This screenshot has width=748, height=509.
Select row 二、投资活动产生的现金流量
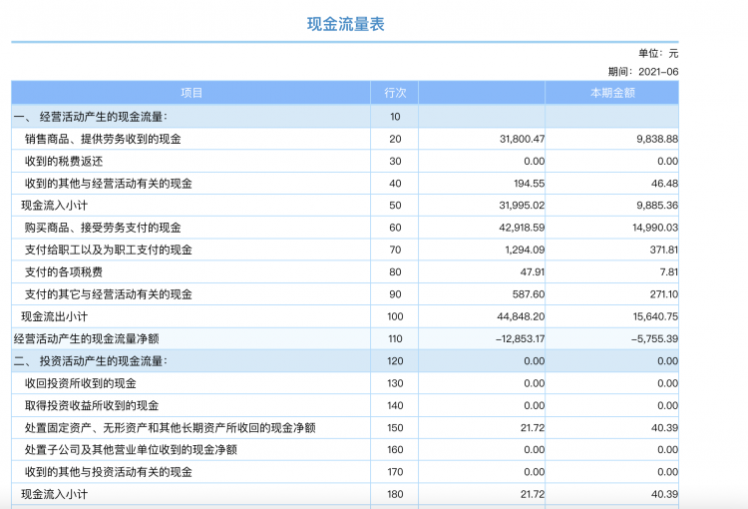tap(345, 361)
